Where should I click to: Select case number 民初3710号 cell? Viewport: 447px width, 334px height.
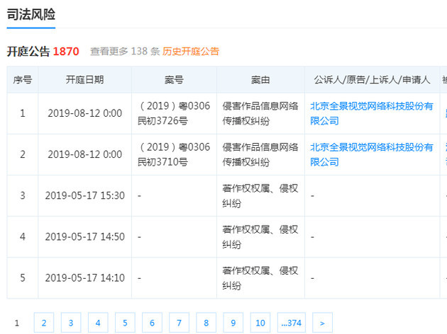tap(174, 155)
